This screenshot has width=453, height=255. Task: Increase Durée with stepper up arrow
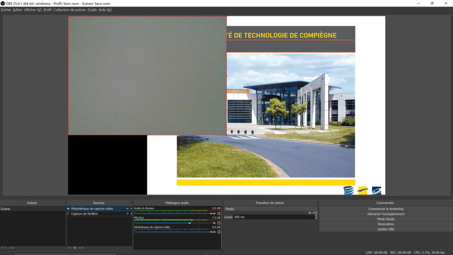(x=316, y=216)
